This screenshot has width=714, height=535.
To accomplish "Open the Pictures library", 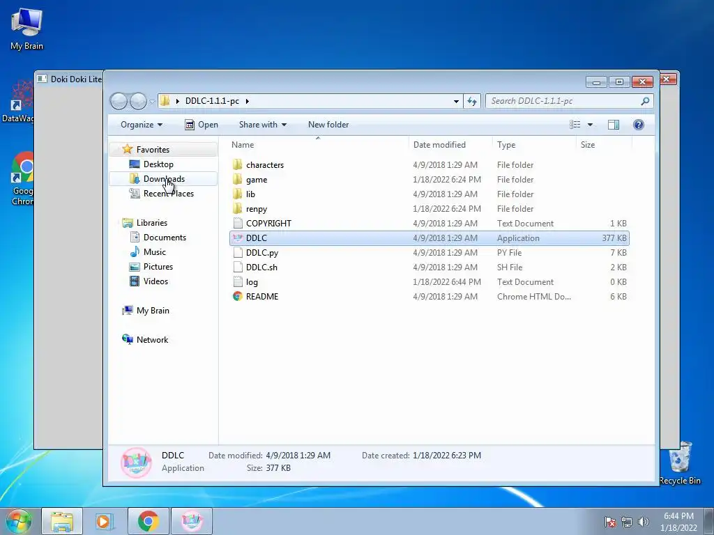I will click(158, 266).
